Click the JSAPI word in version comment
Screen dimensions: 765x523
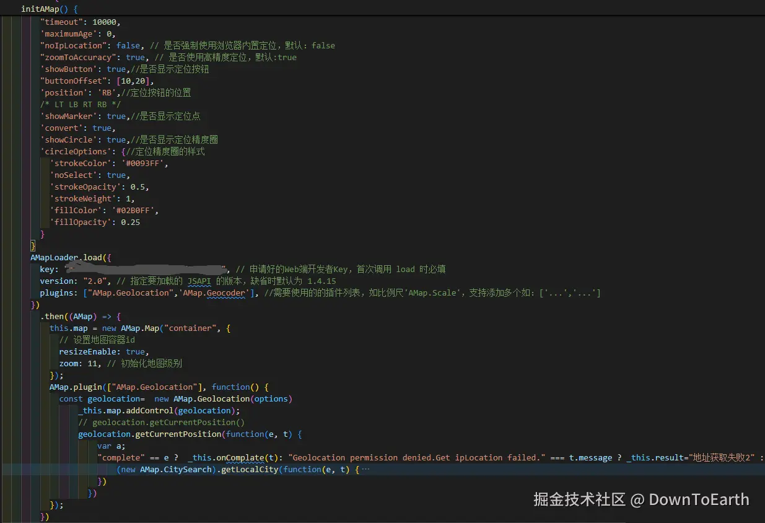pos(199,281)
